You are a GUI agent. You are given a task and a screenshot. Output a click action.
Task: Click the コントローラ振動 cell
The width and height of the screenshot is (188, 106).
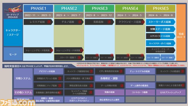click(x=140, y=92)
